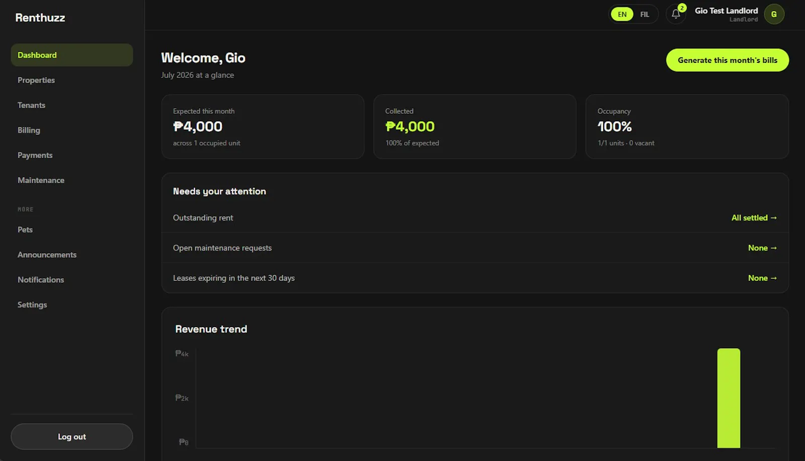Click Leases expiring in next 30 days

tap(233, 278)
